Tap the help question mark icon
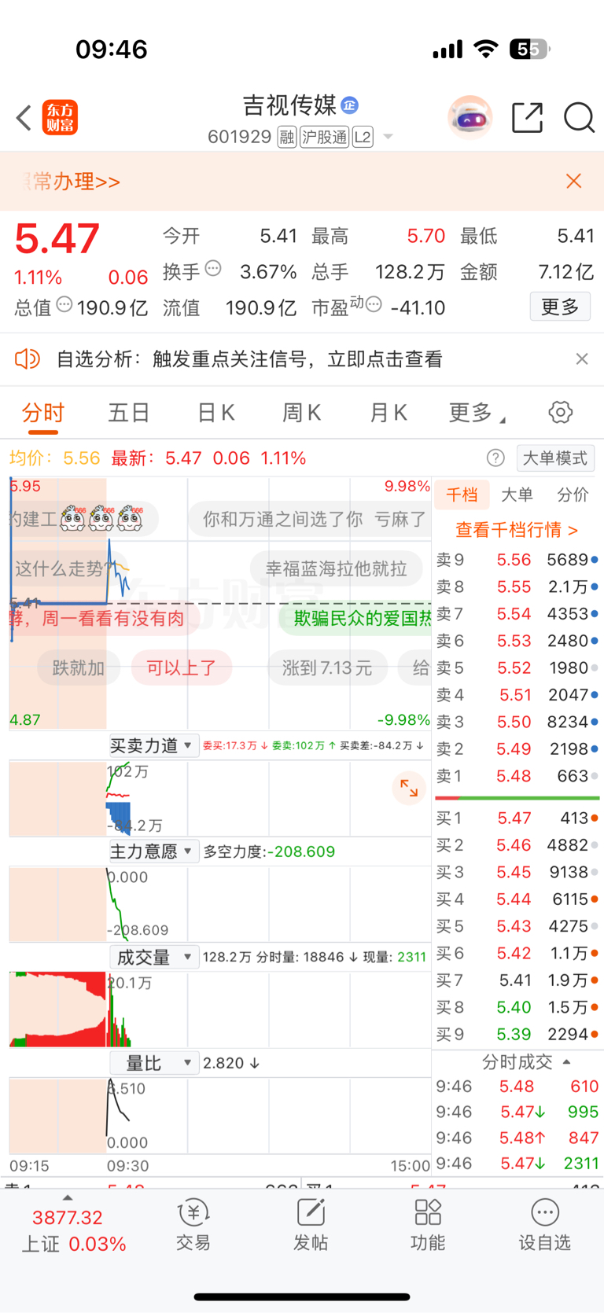 (x=495, y=458)
